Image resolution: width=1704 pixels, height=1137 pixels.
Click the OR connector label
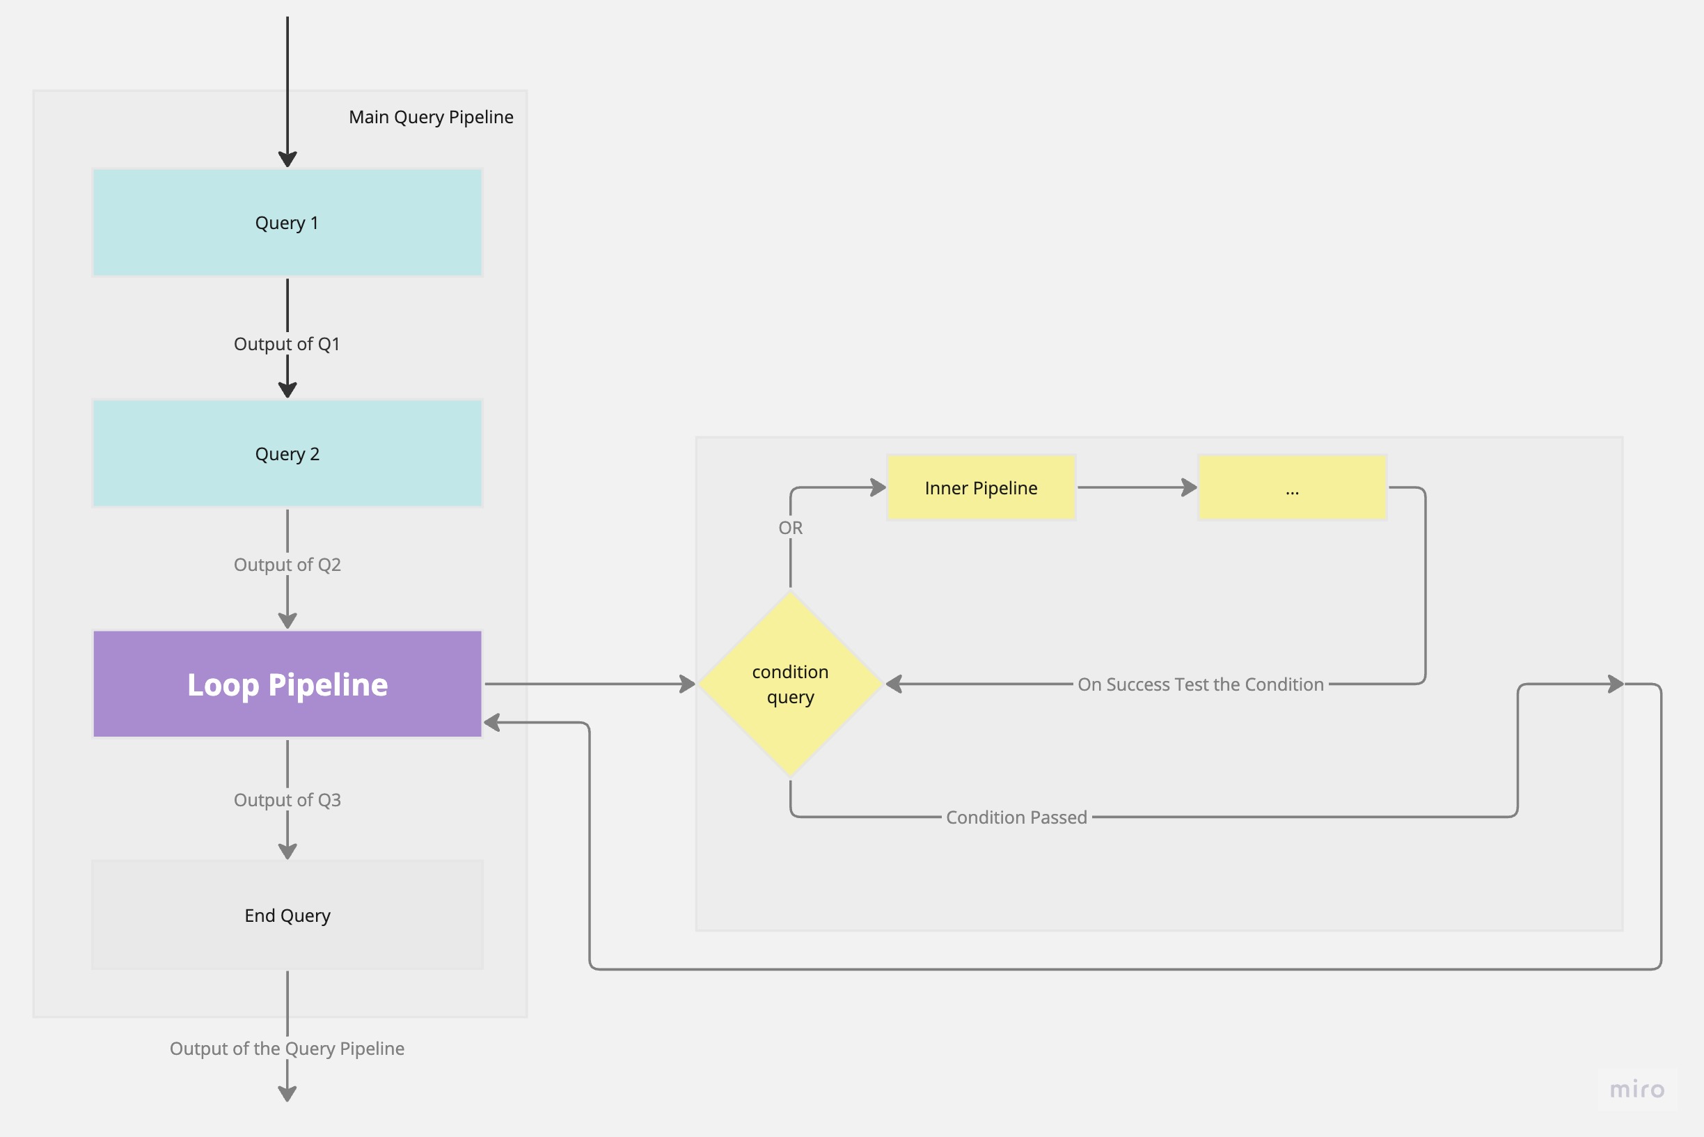pyautogui.click(x=790, y=528)
